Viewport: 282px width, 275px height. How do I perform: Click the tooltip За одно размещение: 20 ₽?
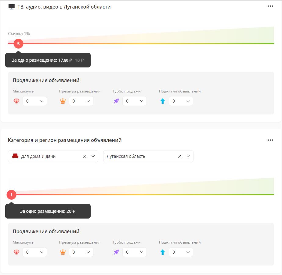[48, 211]
